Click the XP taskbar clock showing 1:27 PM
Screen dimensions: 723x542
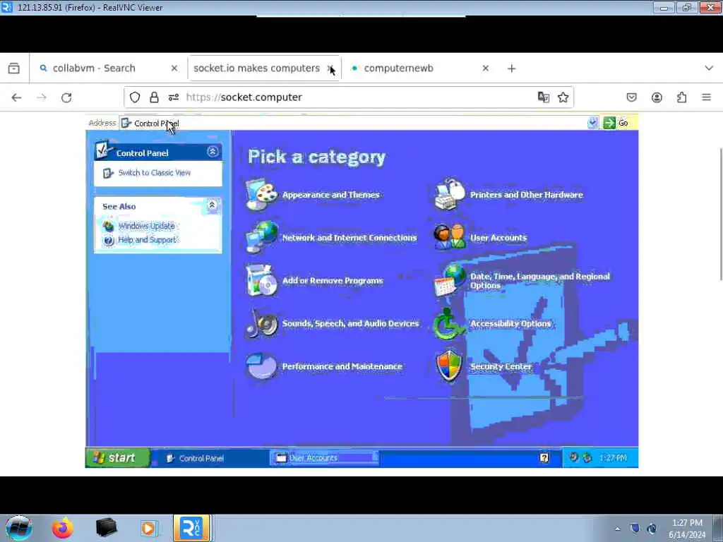click(613, 457)
